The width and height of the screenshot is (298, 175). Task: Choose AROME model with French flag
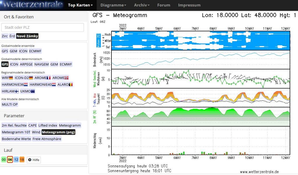pos(42,78)
